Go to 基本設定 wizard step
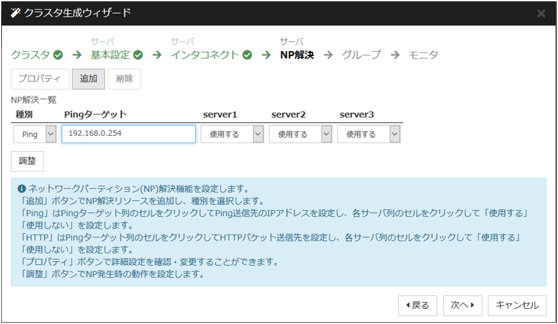 pyautogui.click(x=110, y=55)
